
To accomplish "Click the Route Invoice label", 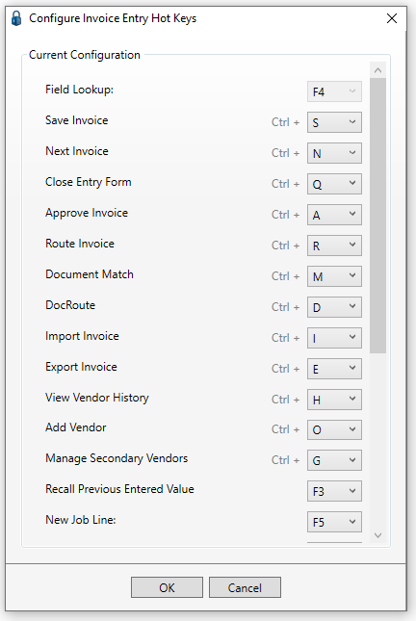I will [80, 244].
